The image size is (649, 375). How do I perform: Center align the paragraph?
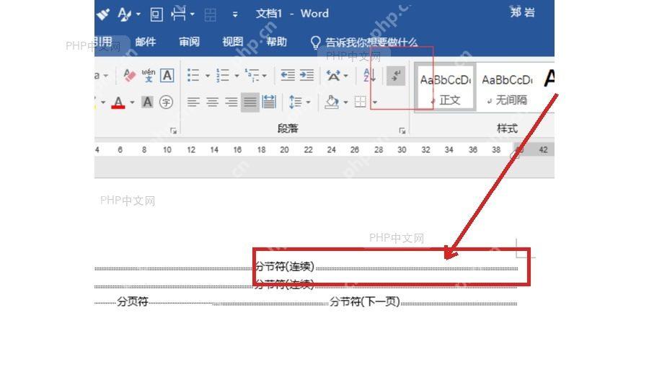coord(212,102)
